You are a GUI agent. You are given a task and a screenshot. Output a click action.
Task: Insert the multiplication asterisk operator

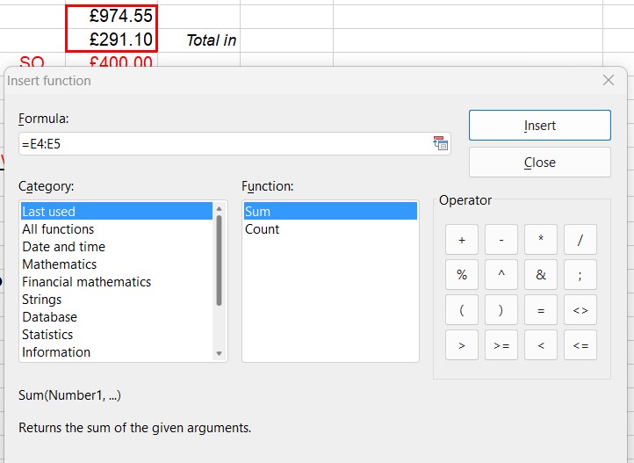pyautogui.click(x=541, y=240)
